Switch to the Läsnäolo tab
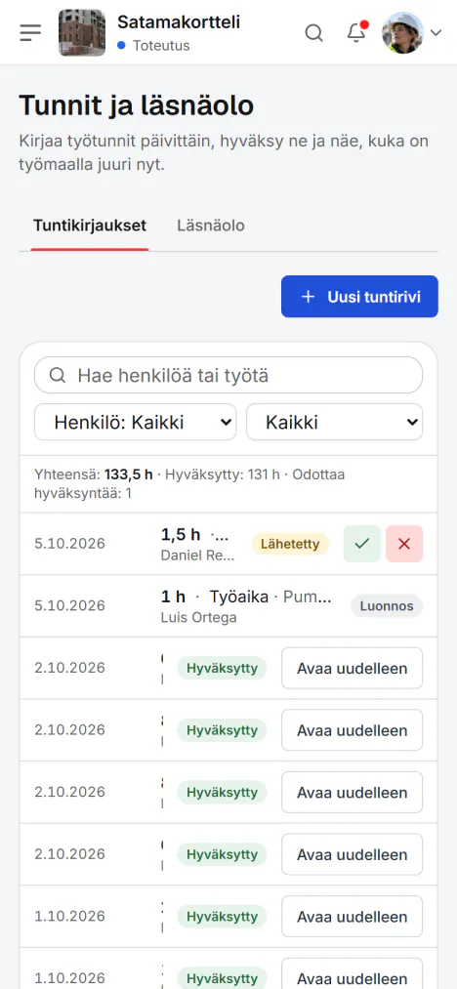The width and height of the screenshot is (457, 989). click(x=211, y=226)
